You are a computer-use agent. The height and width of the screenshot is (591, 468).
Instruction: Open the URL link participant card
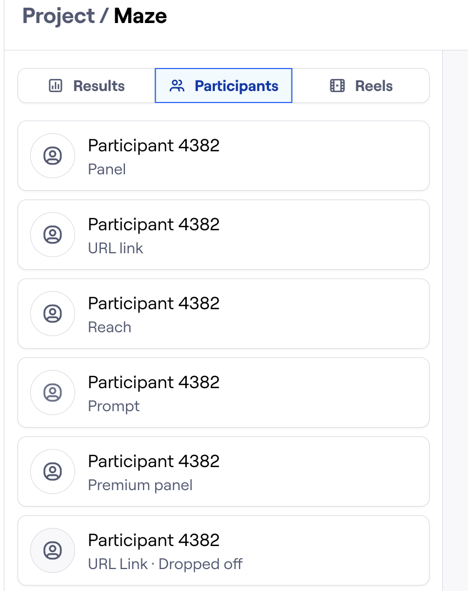[x=247, y=235]
